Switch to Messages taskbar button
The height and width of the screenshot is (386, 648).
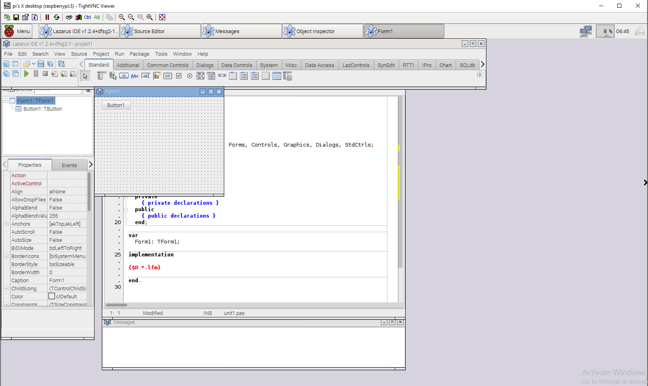coord(241,31)
